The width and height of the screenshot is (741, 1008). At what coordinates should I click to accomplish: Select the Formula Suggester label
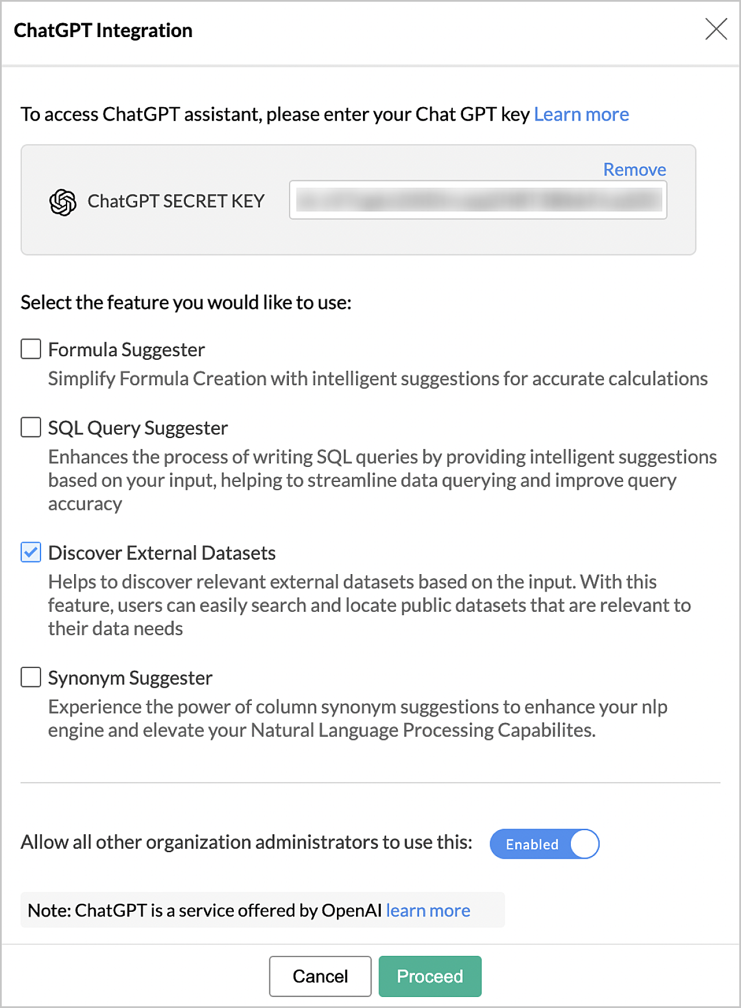[x=126, y=350]
